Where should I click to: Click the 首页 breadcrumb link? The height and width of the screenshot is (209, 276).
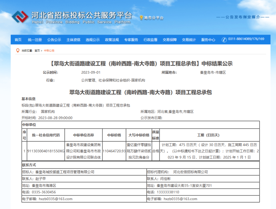[x=37, y=51]
